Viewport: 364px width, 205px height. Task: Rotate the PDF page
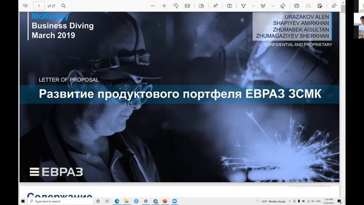coord(176,6)
